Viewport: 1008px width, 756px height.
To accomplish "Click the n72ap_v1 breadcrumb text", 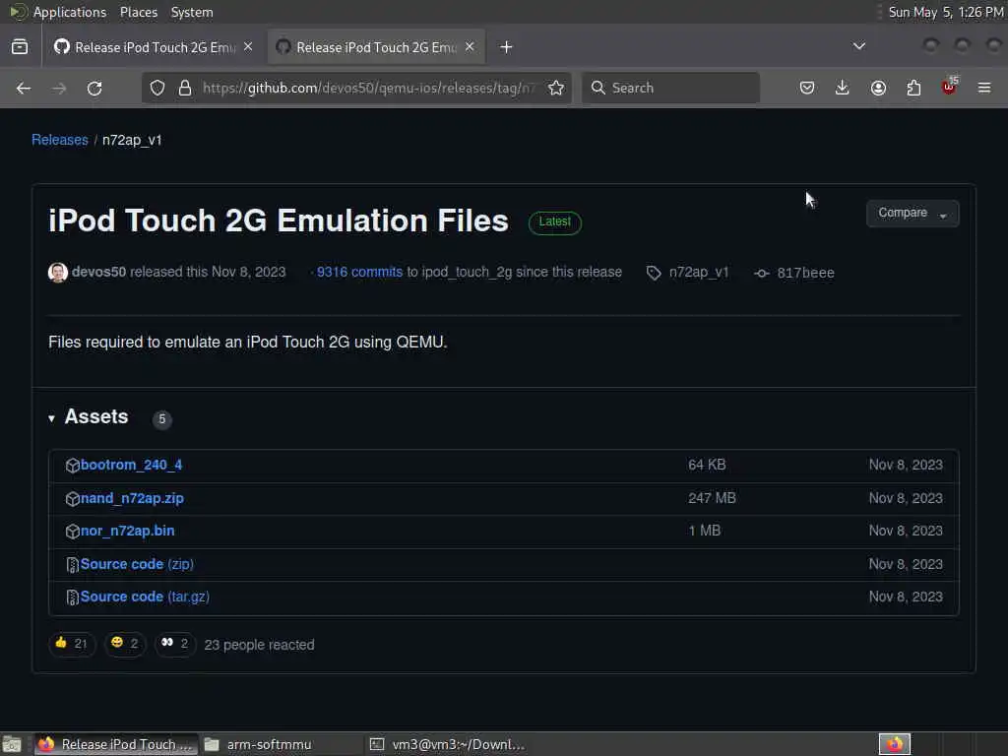I will (132, 140).
